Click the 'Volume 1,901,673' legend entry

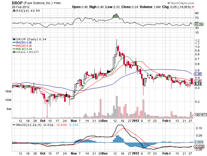[x=27, y=52]
